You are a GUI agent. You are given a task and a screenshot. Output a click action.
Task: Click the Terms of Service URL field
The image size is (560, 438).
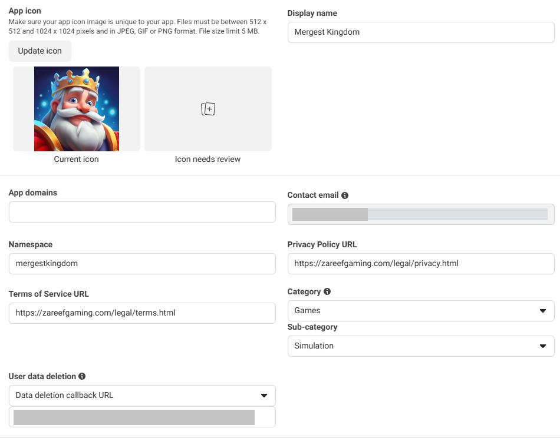(141, 313)
